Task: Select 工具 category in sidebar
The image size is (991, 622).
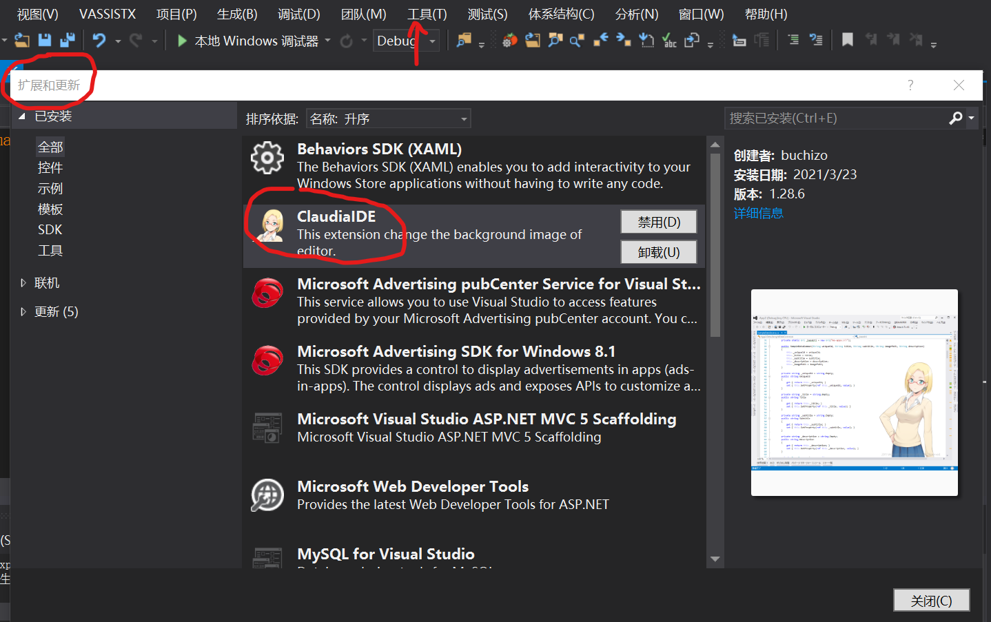Action: (x=50, y=251)
